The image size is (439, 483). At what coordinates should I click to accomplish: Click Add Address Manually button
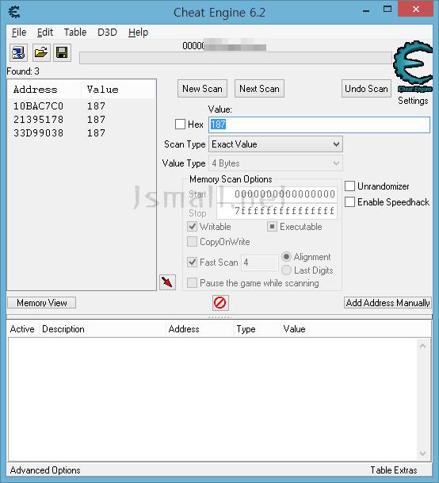click(387, 303)
